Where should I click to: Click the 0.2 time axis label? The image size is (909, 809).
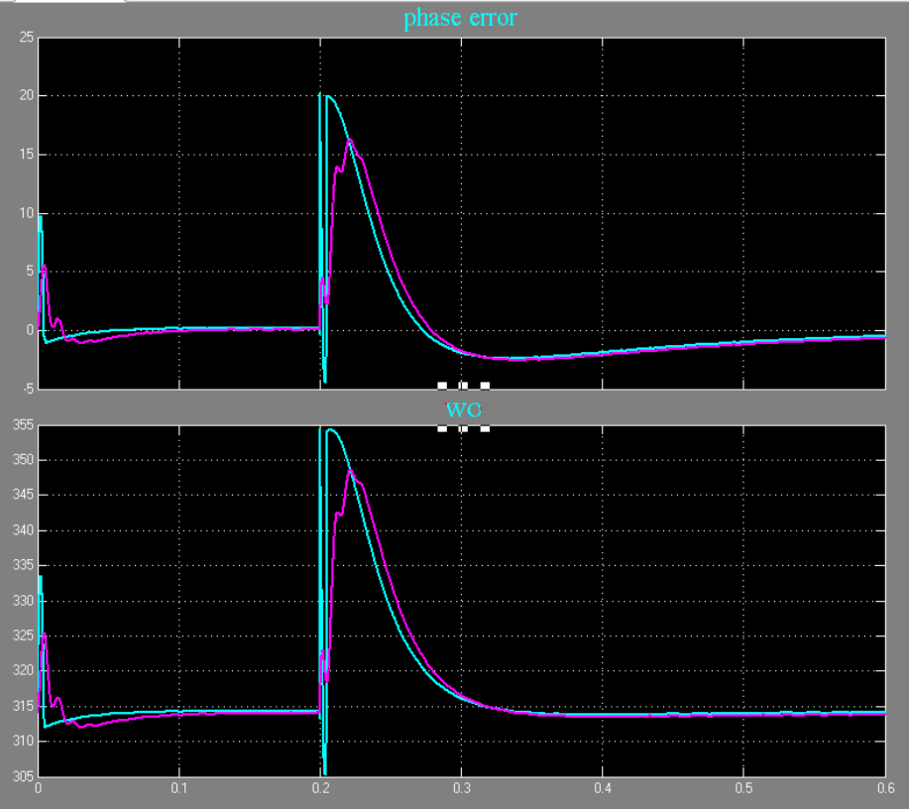coord(320,788)
